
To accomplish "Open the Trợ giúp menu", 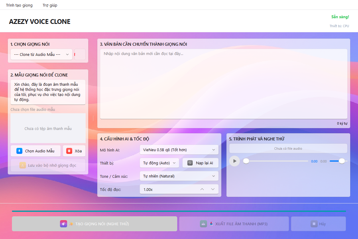I will click(x=50, y=5).
